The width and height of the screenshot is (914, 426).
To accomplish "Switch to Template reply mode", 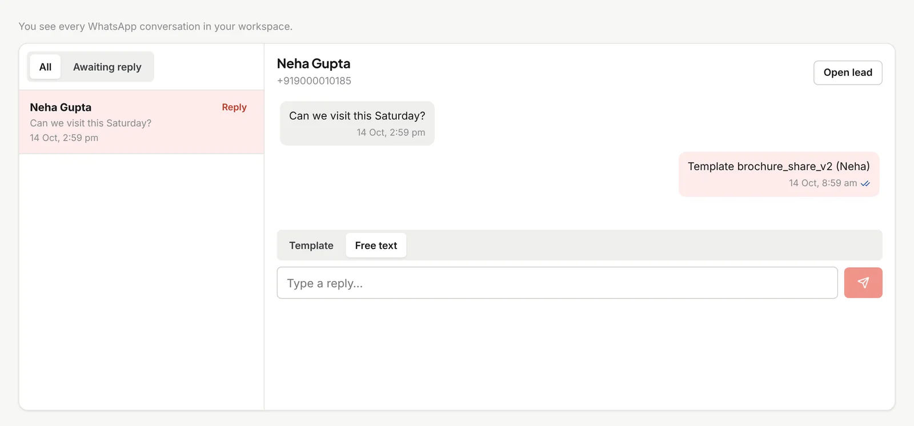I will 311,246.
